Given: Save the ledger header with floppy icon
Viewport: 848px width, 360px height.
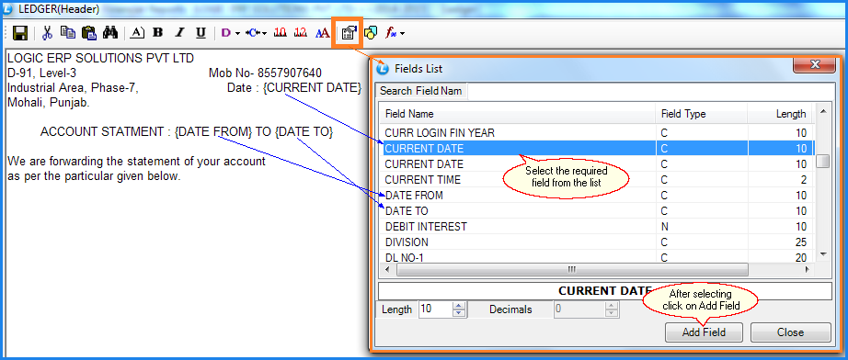Looking at the screenshot, I should (20, 33).
